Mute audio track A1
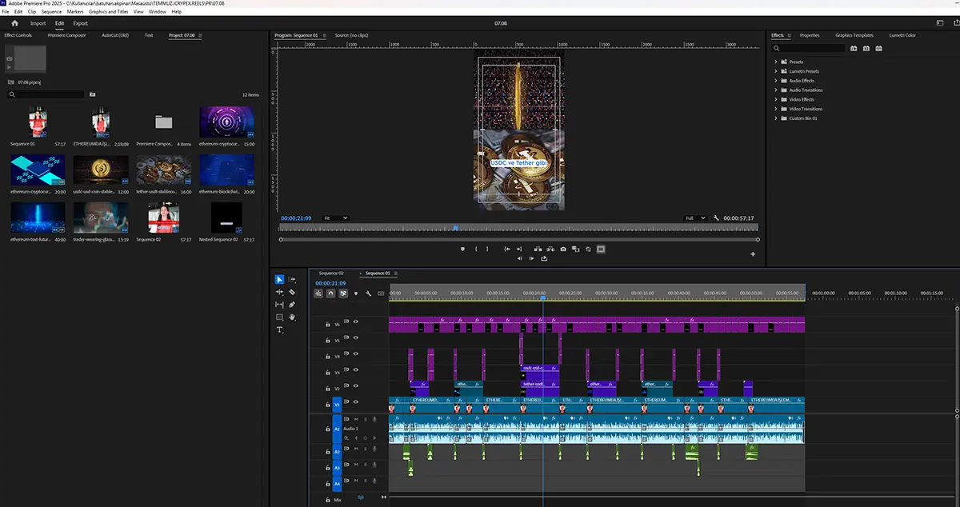The width and height of the screenshot is (960, 507). tap(356, 419)
